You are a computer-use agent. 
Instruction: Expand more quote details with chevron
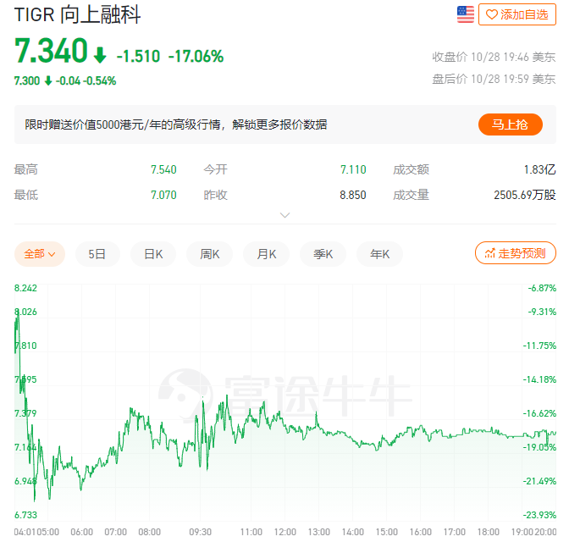[285, 215]
